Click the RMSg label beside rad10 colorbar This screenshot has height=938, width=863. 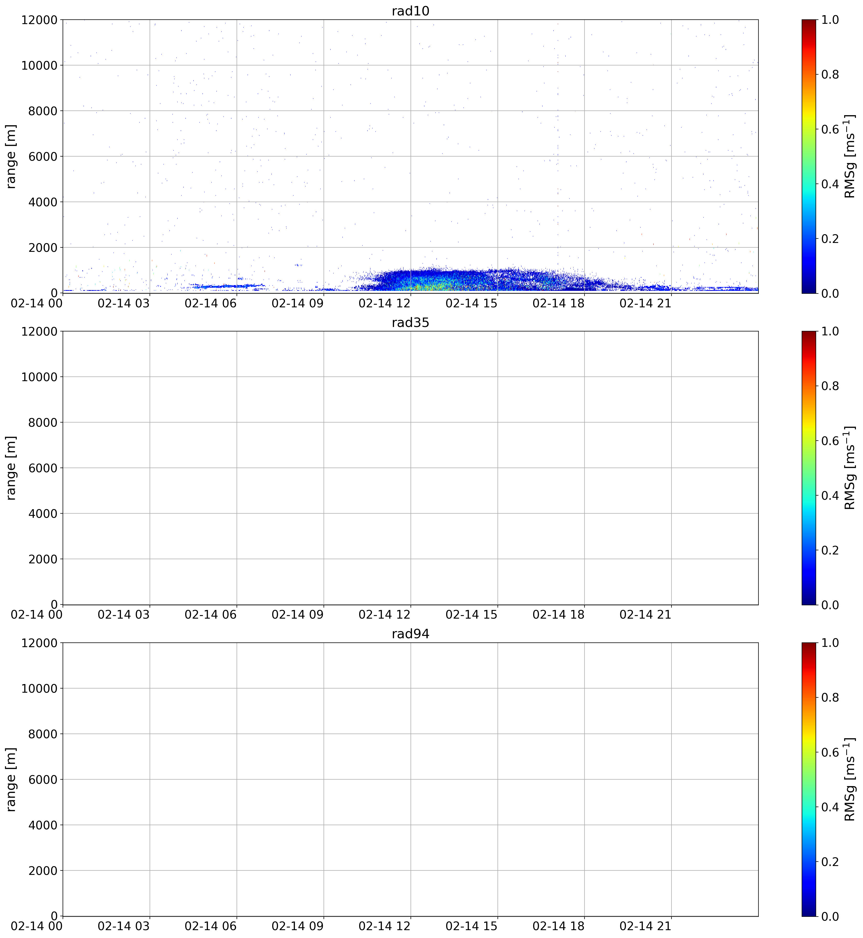(849, 156)
